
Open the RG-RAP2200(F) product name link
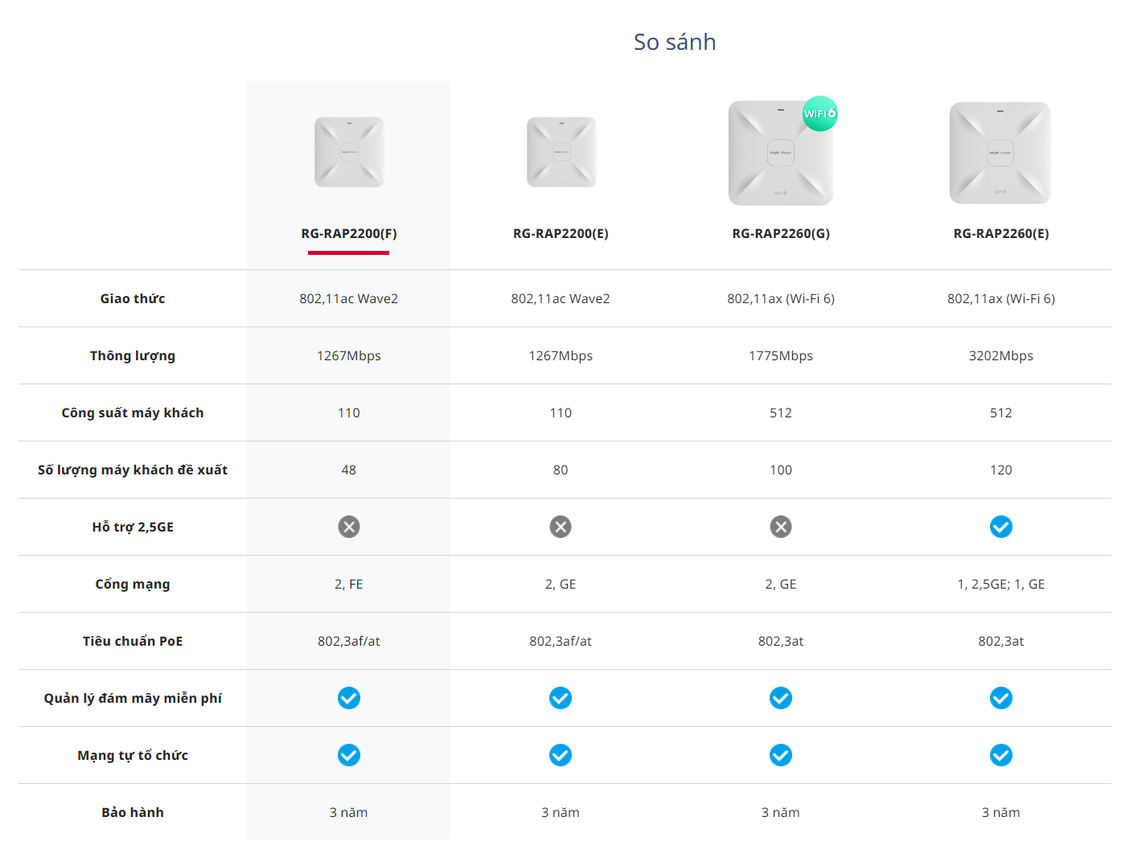click(349, 234)
